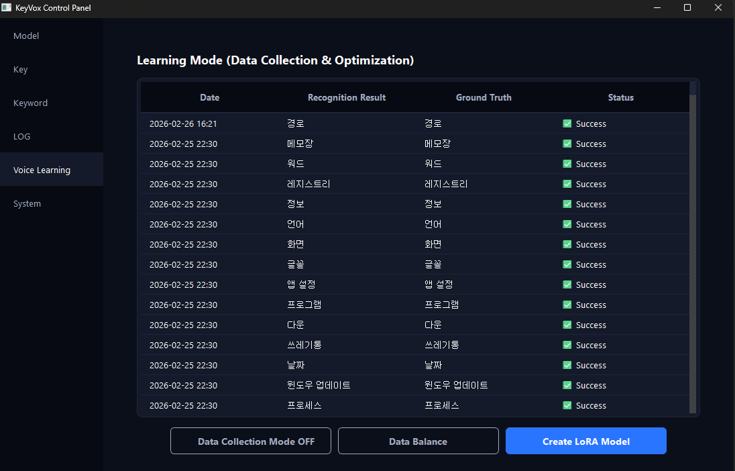Maximize the KeyVox Control Panel window
The height and width of the screenshot is (471, 735).
click(x=687, y=8)
